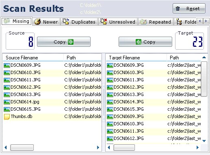Select the Repeated tab
Viewport: 210px width, 155px height.
156,22
